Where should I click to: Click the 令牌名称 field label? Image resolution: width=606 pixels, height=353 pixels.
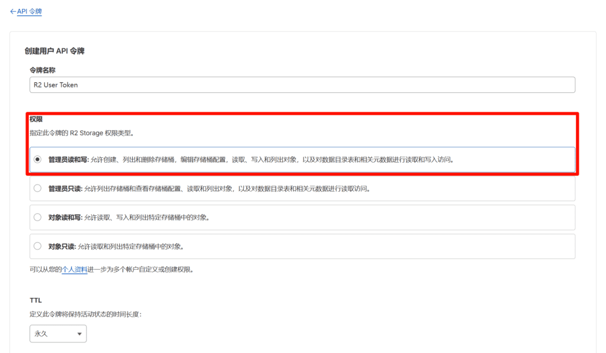43,70
